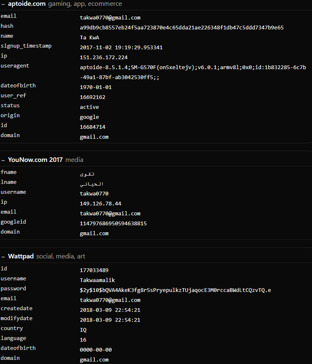Viewport: 312px width, 364px height.
Task: Select IP value 151.236.172.224
Action: tap(104, 58)
